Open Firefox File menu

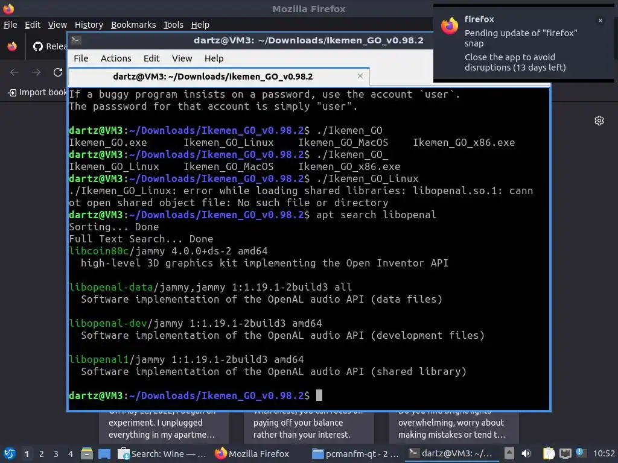(x=10, y=25)
